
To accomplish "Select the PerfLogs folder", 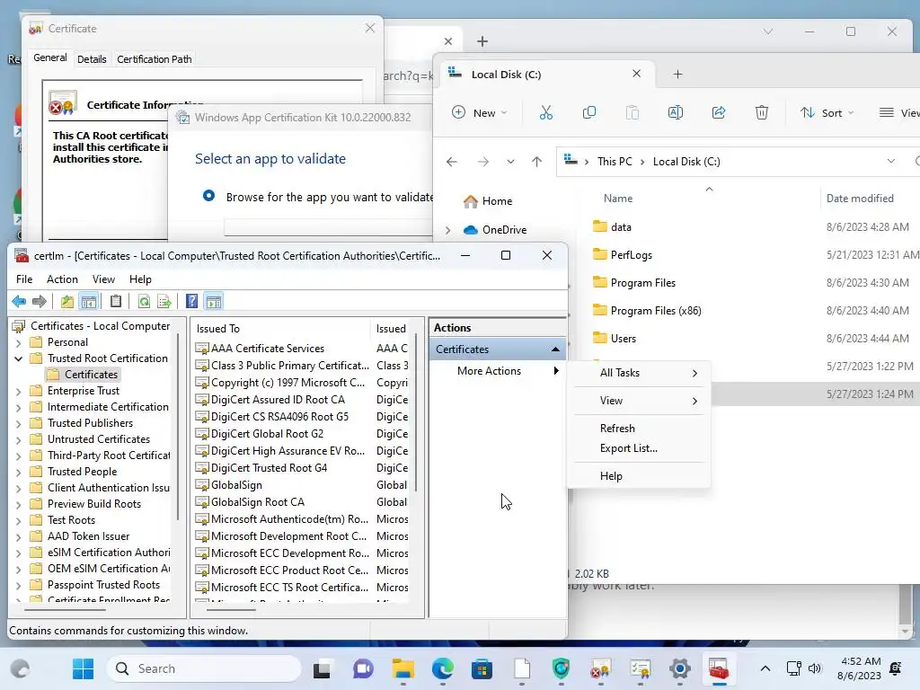I will tap(631, 255).
